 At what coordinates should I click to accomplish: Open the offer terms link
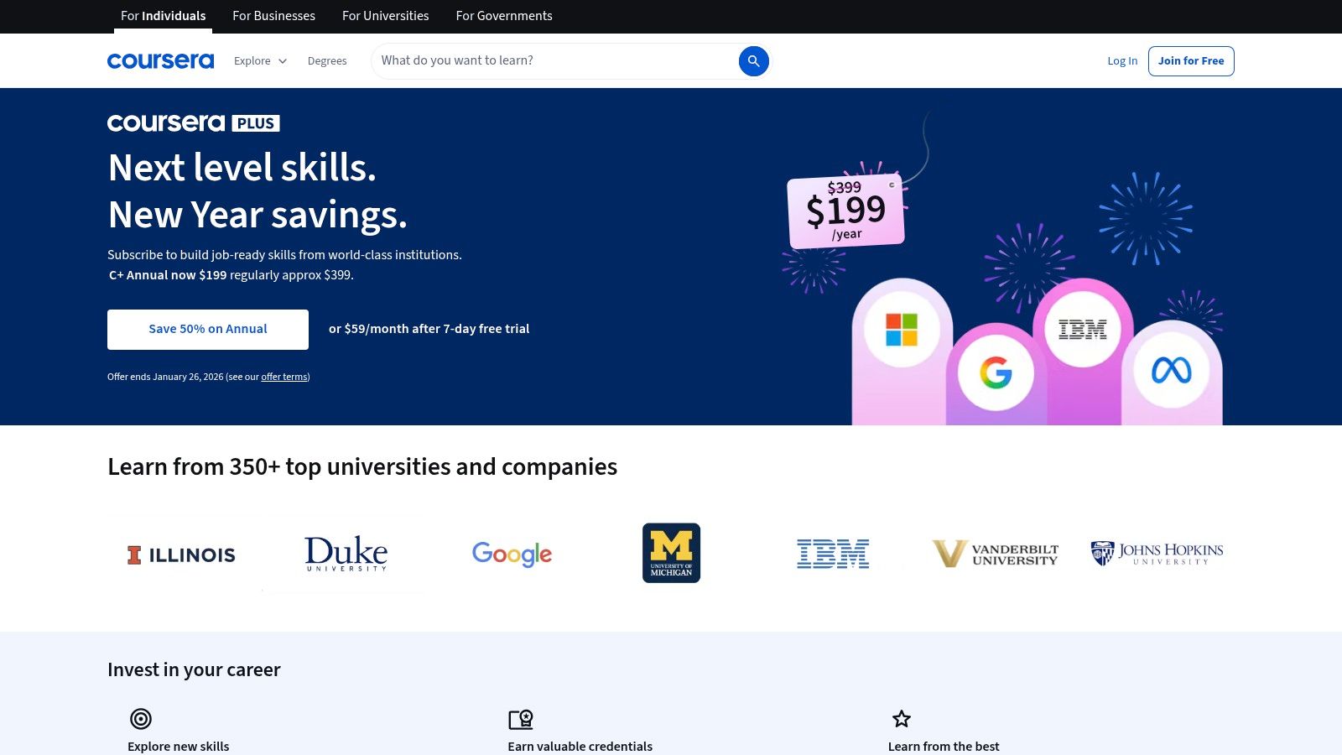coord(284,377)
